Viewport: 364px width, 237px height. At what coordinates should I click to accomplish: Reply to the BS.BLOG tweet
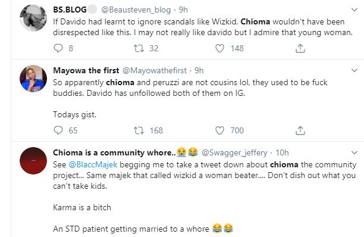coord(58,48)
